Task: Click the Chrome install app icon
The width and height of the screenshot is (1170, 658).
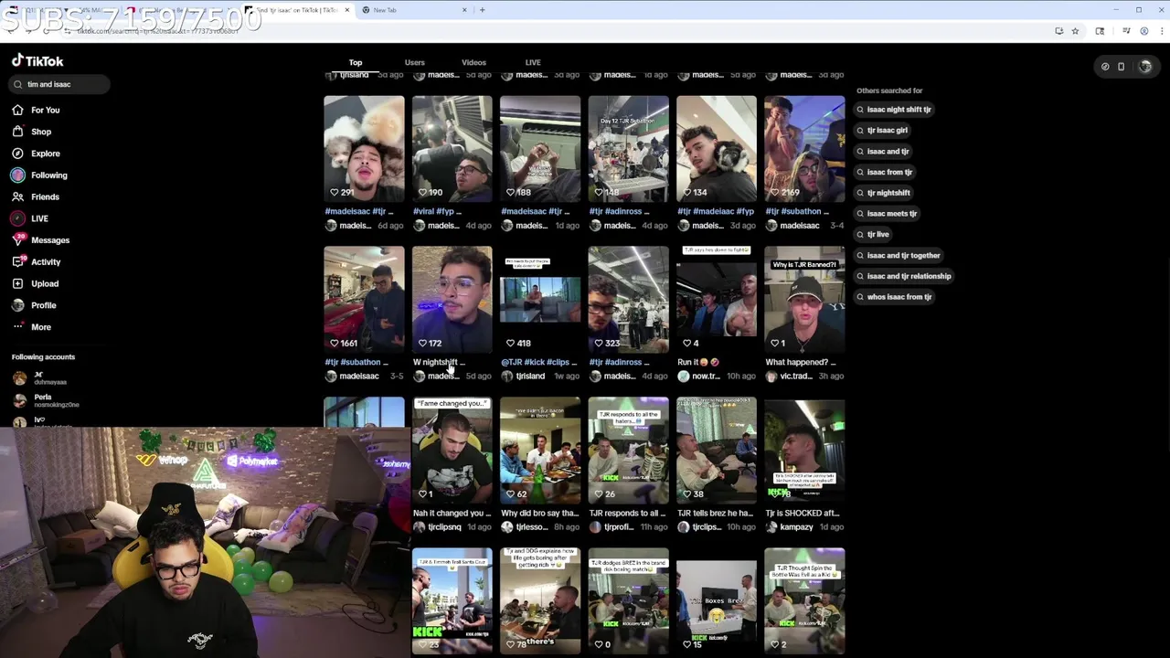Action: point(1058,31)
